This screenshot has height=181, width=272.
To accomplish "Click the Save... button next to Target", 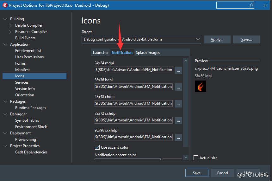I will (246, 40).
